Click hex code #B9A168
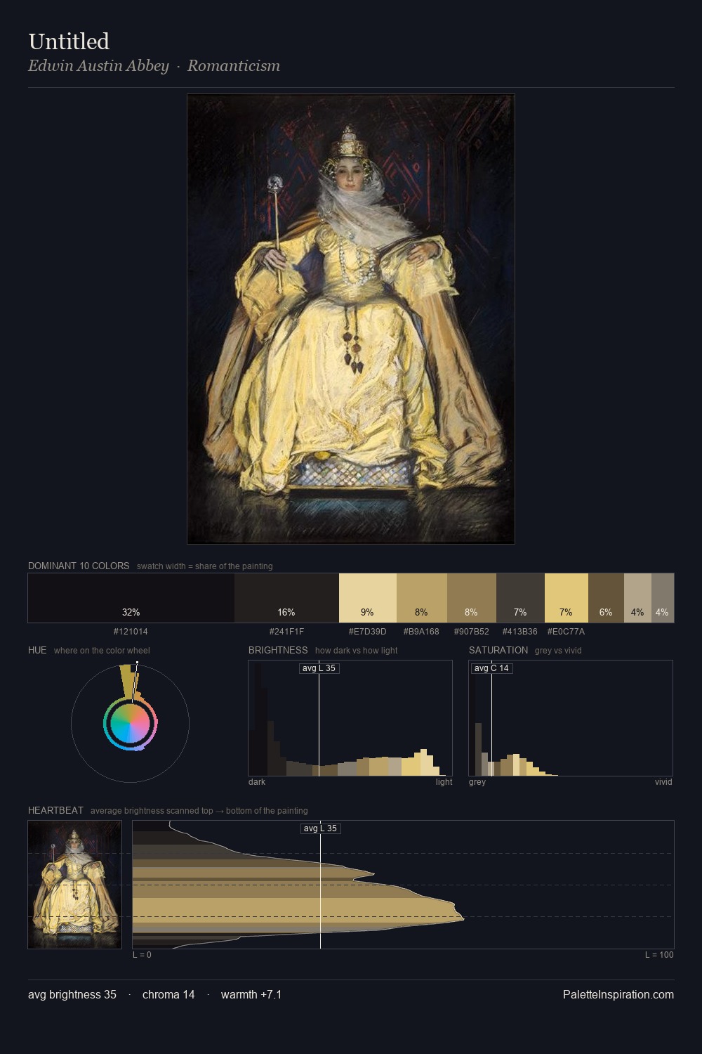 click(421, 632)
